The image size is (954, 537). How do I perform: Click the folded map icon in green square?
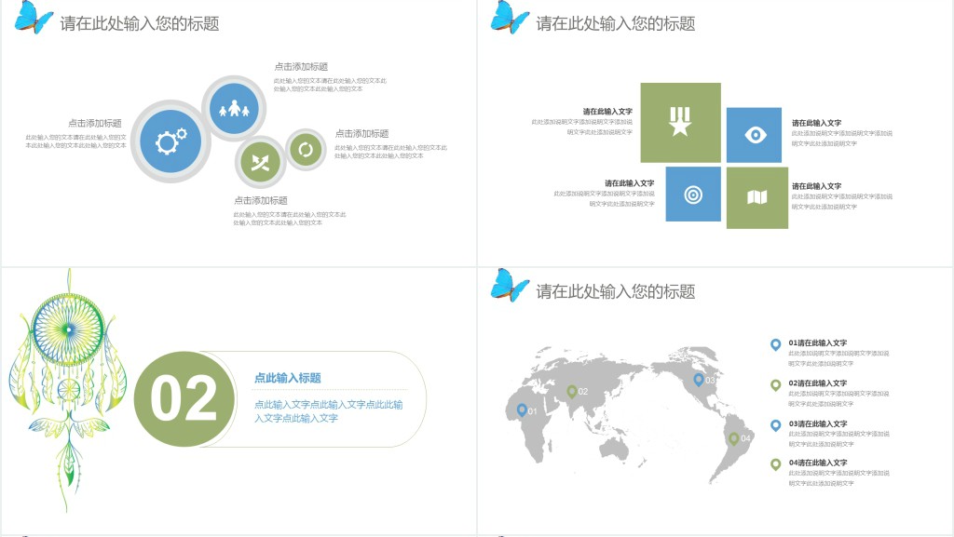(756, 197)
